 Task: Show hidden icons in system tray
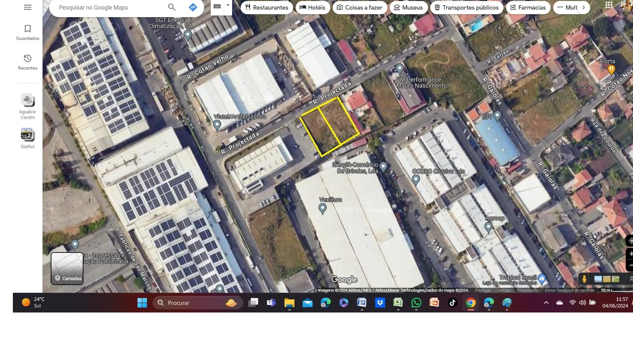click(546, 303)
